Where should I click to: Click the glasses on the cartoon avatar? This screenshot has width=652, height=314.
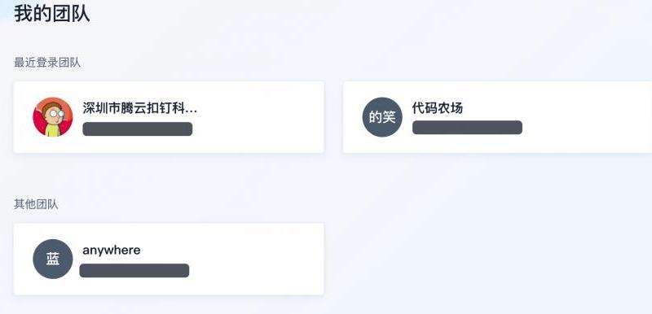click(58, 112)
